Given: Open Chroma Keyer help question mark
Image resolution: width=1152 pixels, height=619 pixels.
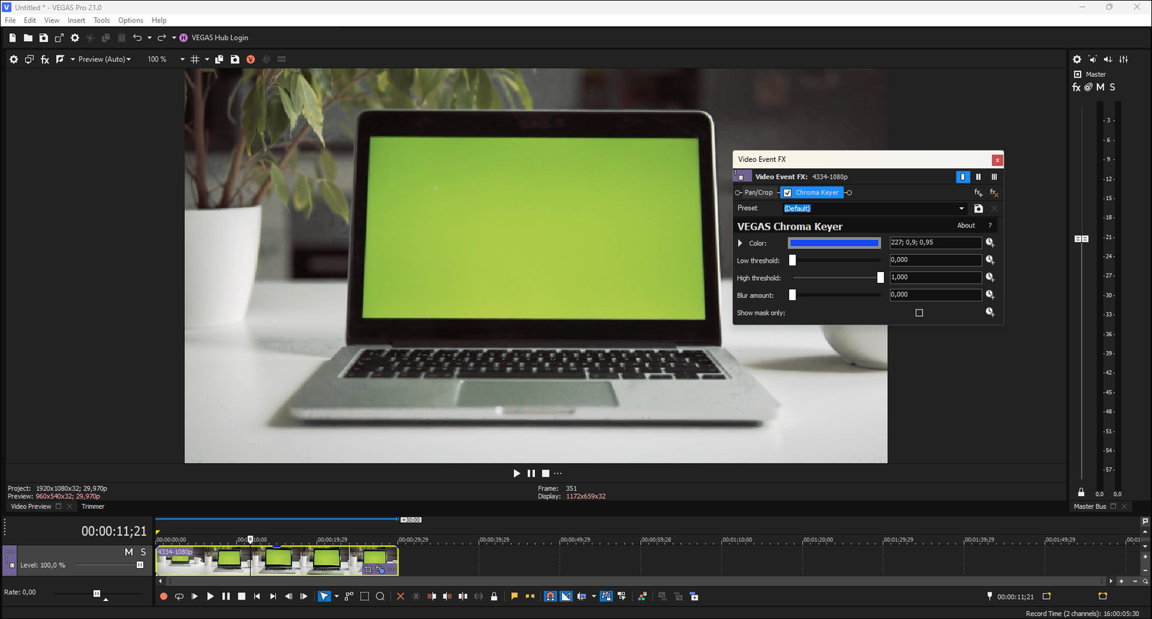Looking at the screenshot, I should (990, 225).
